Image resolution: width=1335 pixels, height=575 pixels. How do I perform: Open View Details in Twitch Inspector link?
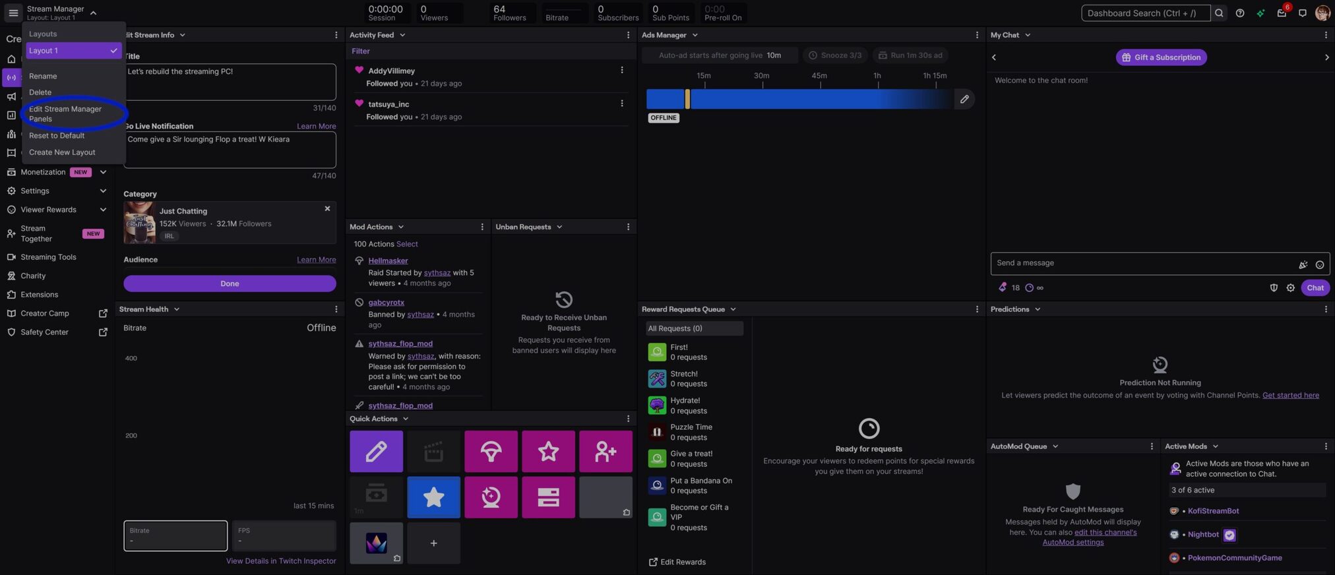click(281, 561)
